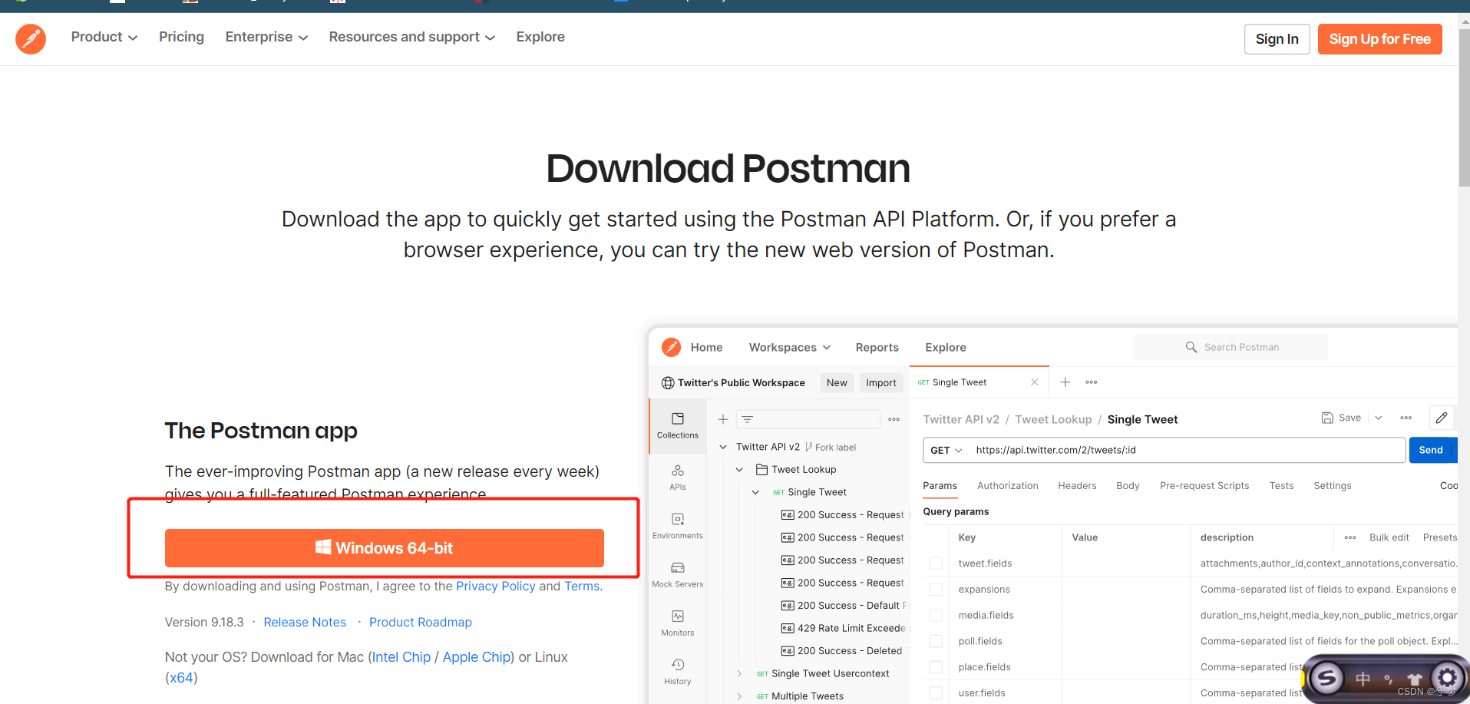
Task: Open tab bar more options ellipsis
Action: 1091,382
